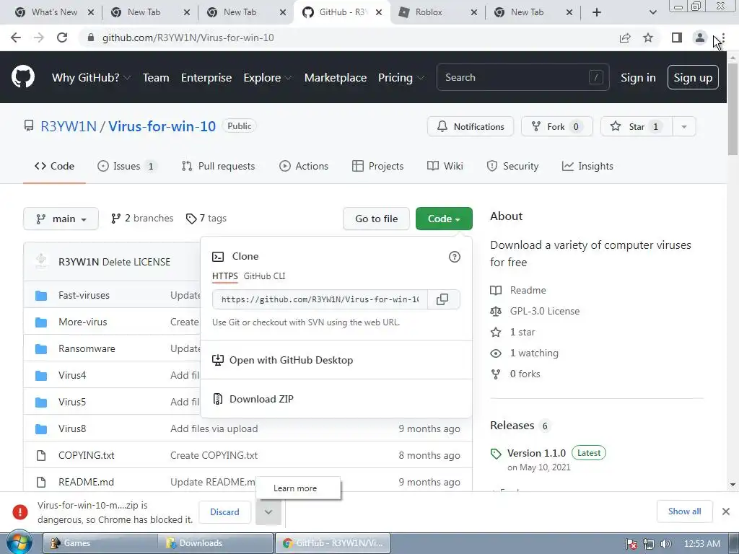The image size is (739, 554).
Task: Go back using browser back arrow
Action: pyautogui.click(x=16, y=38)
